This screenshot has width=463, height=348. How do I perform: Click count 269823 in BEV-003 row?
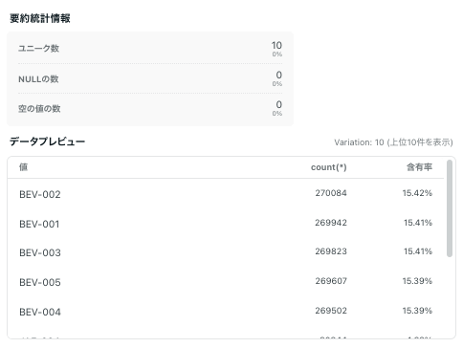[x=331, y=251]
